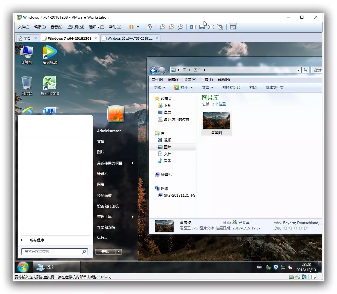337x294 pixels.
Task: Launch the Excel 2010 desktop shortcut
Action: [50, 86]
